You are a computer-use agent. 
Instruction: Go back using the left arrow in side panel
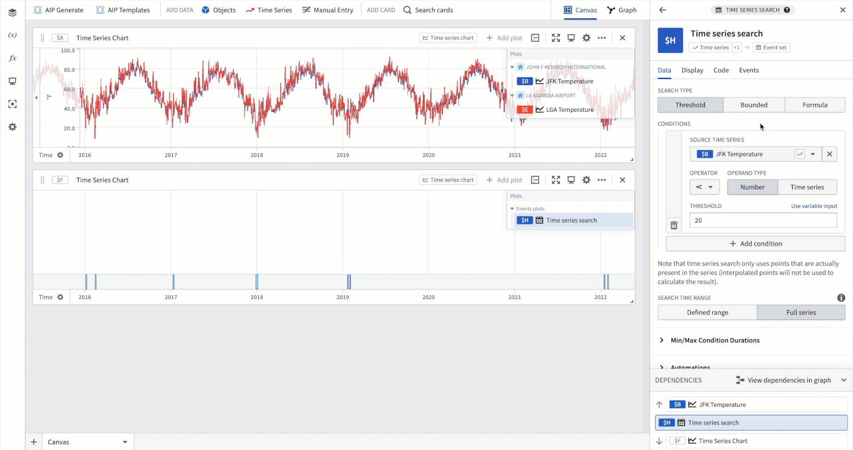tap(663, 10)
